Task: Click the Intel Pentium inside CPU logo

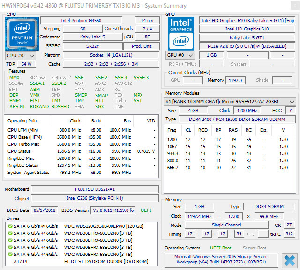Action: point(22,34)
